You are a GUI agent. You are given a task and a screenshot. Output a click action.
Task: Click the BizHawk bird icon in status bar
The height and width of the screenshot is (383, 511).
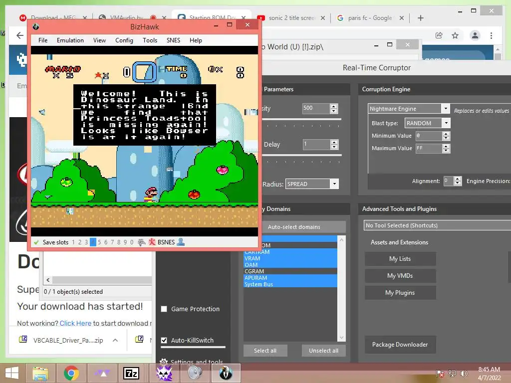(x=141, y=242)
